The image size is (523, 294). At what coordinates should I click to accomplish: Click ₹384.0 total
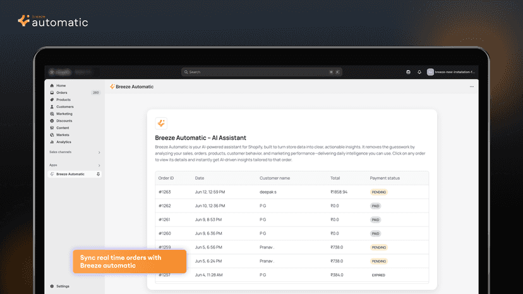click(x=337, y=275)
